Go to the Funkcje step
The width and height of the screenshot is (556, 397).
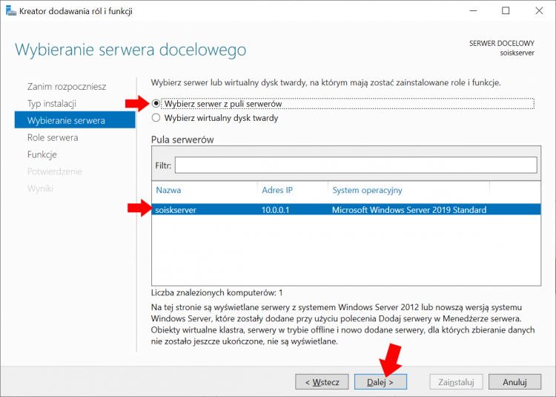[42, 154]
